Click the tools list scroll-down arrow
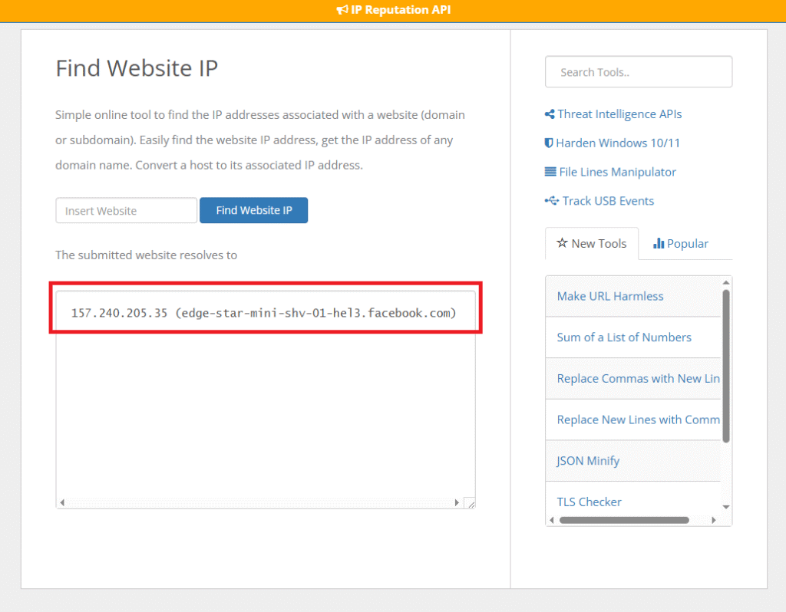The height and width of the screenshot is (612, 786). [x=726, y=508]
